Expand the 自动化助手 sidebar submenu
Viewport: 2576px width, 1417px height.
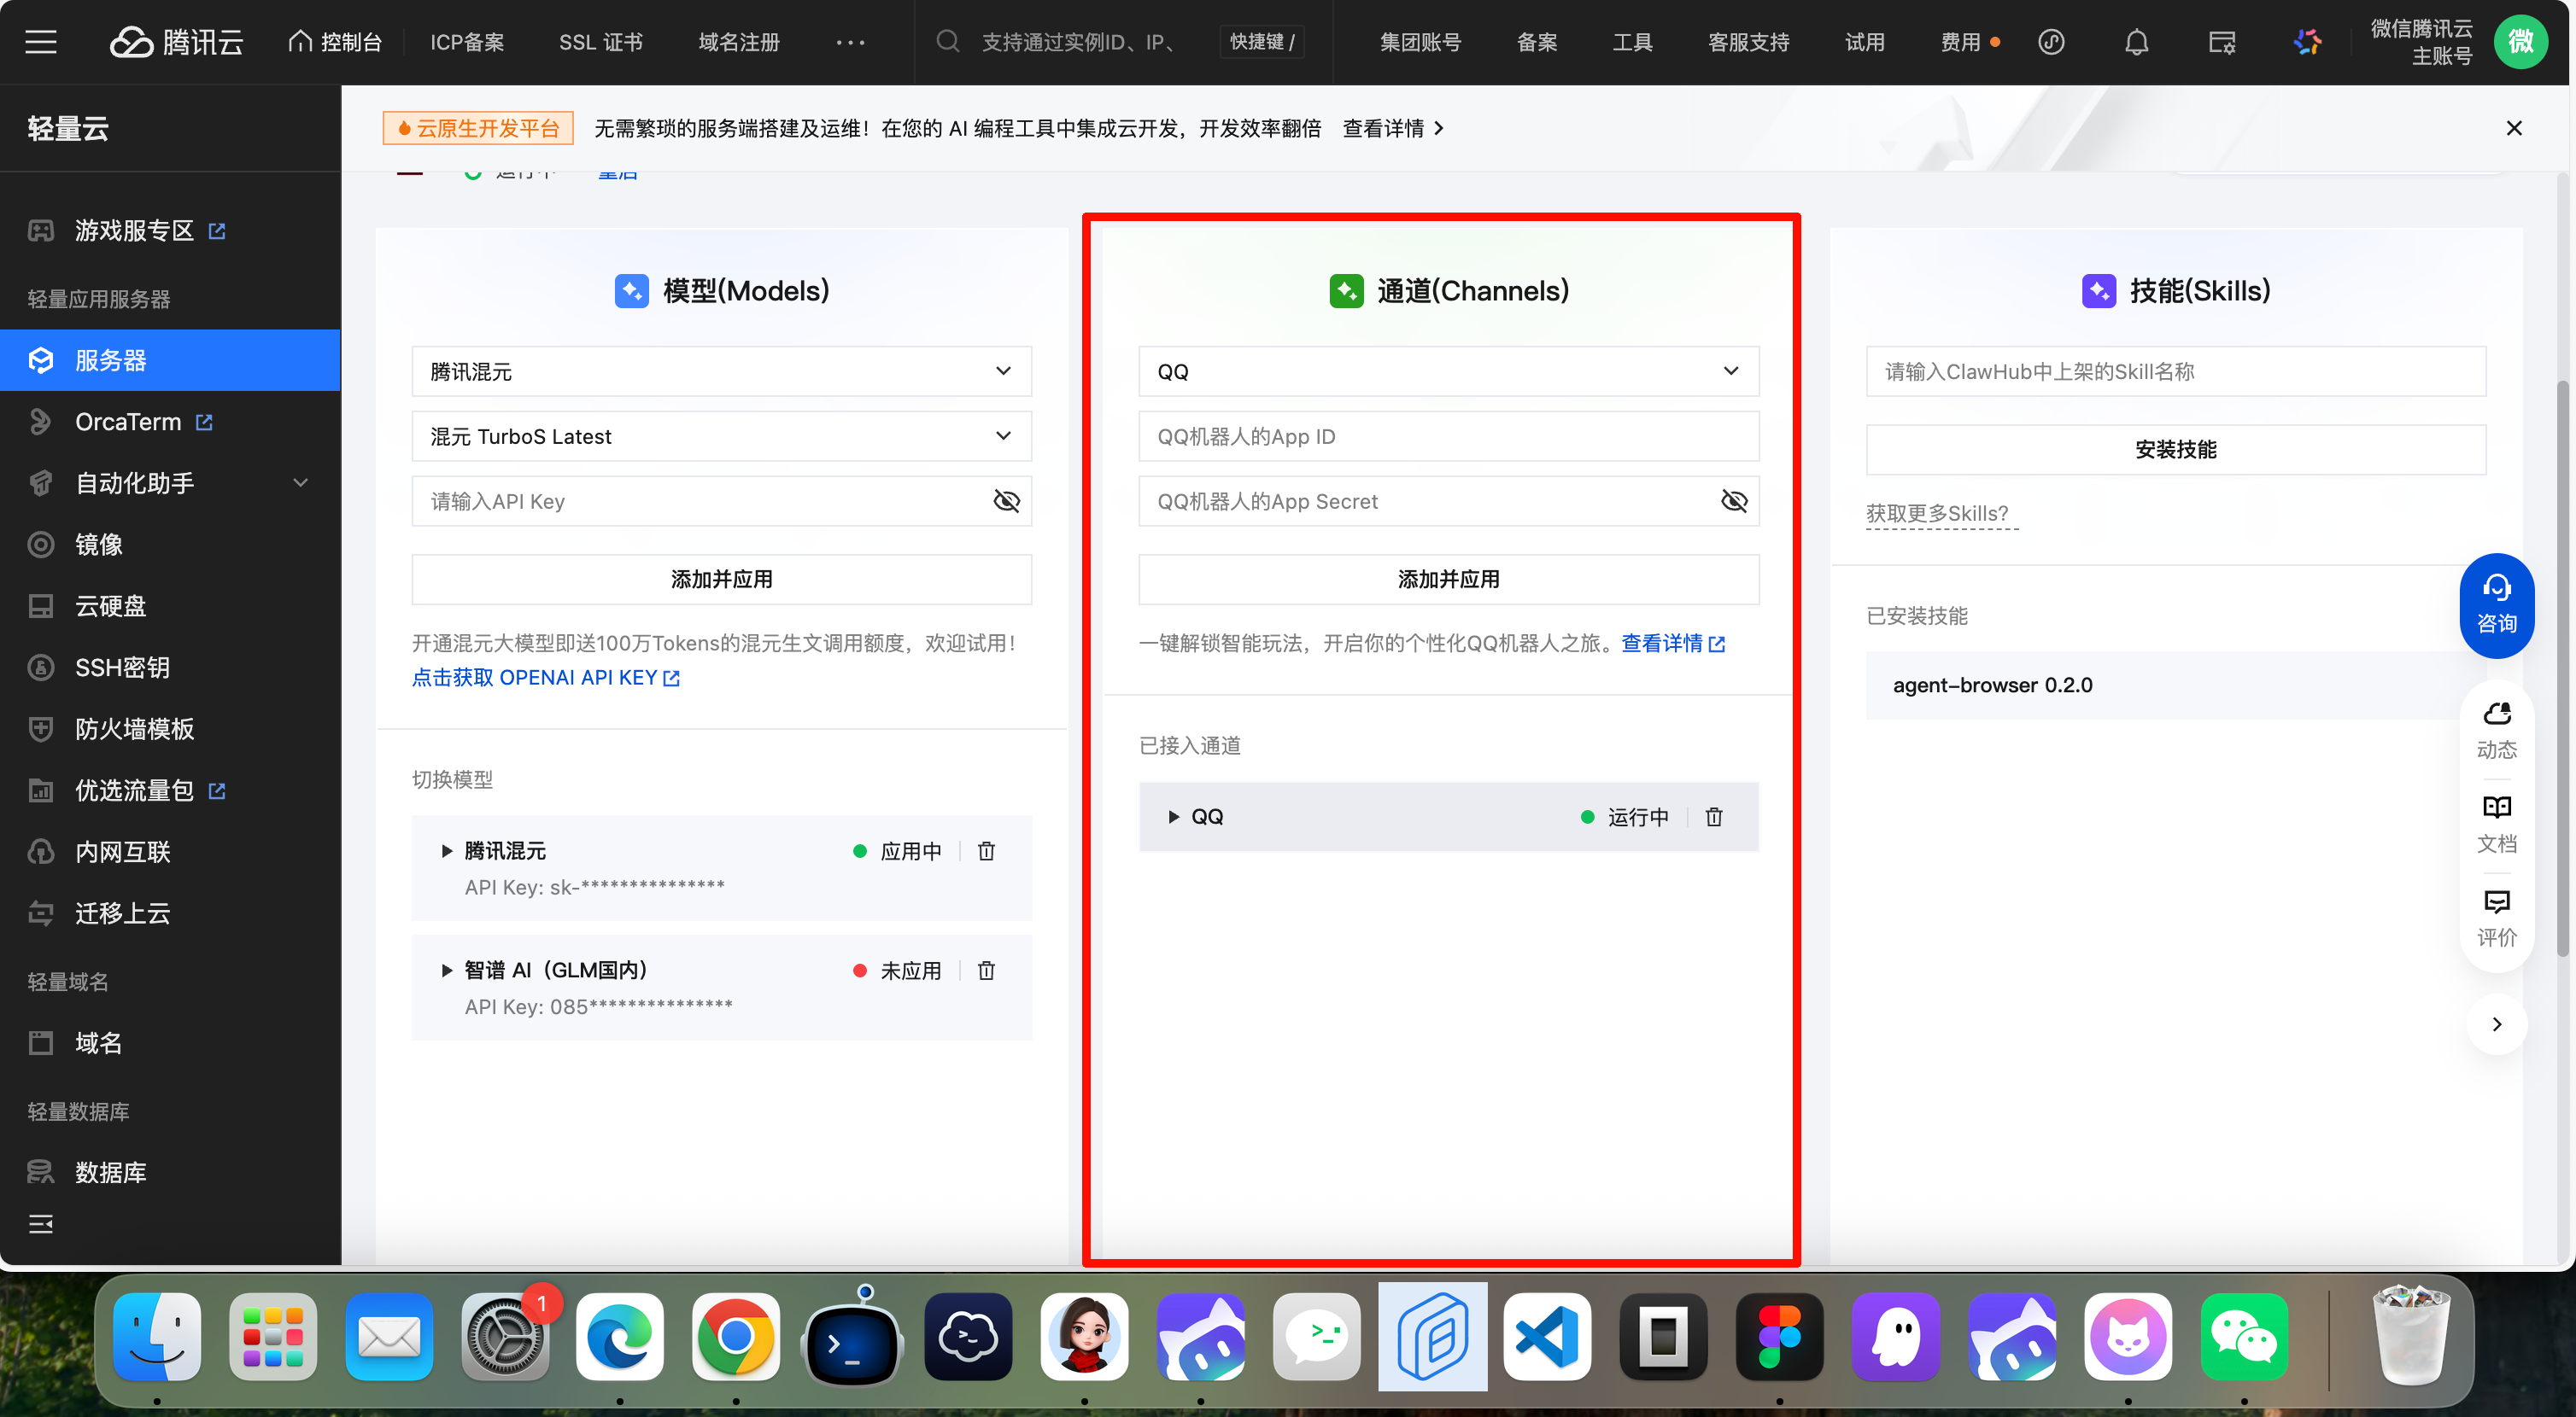(299, 482)
